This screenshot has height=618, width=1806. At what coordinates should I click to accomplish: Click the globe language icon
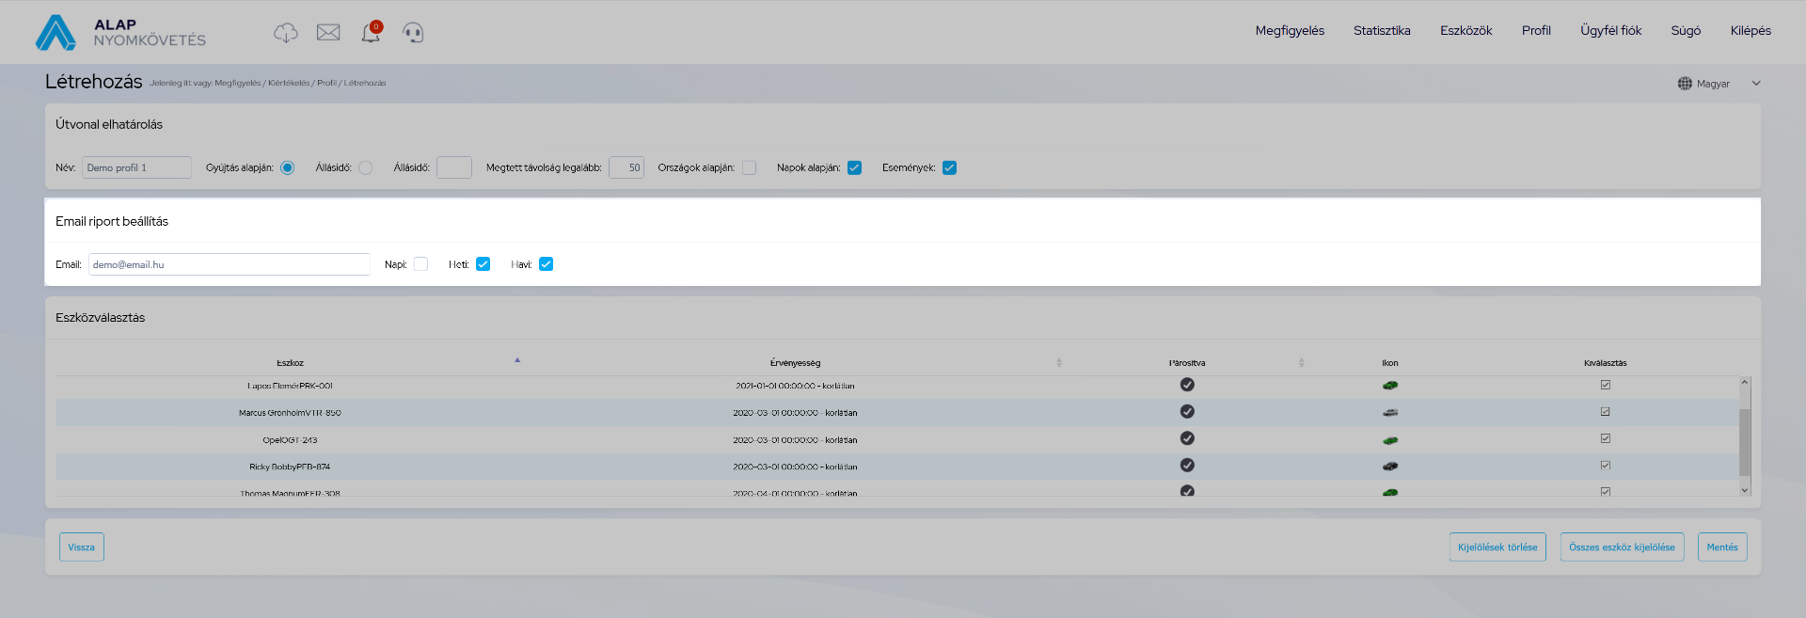point(1685,84)
